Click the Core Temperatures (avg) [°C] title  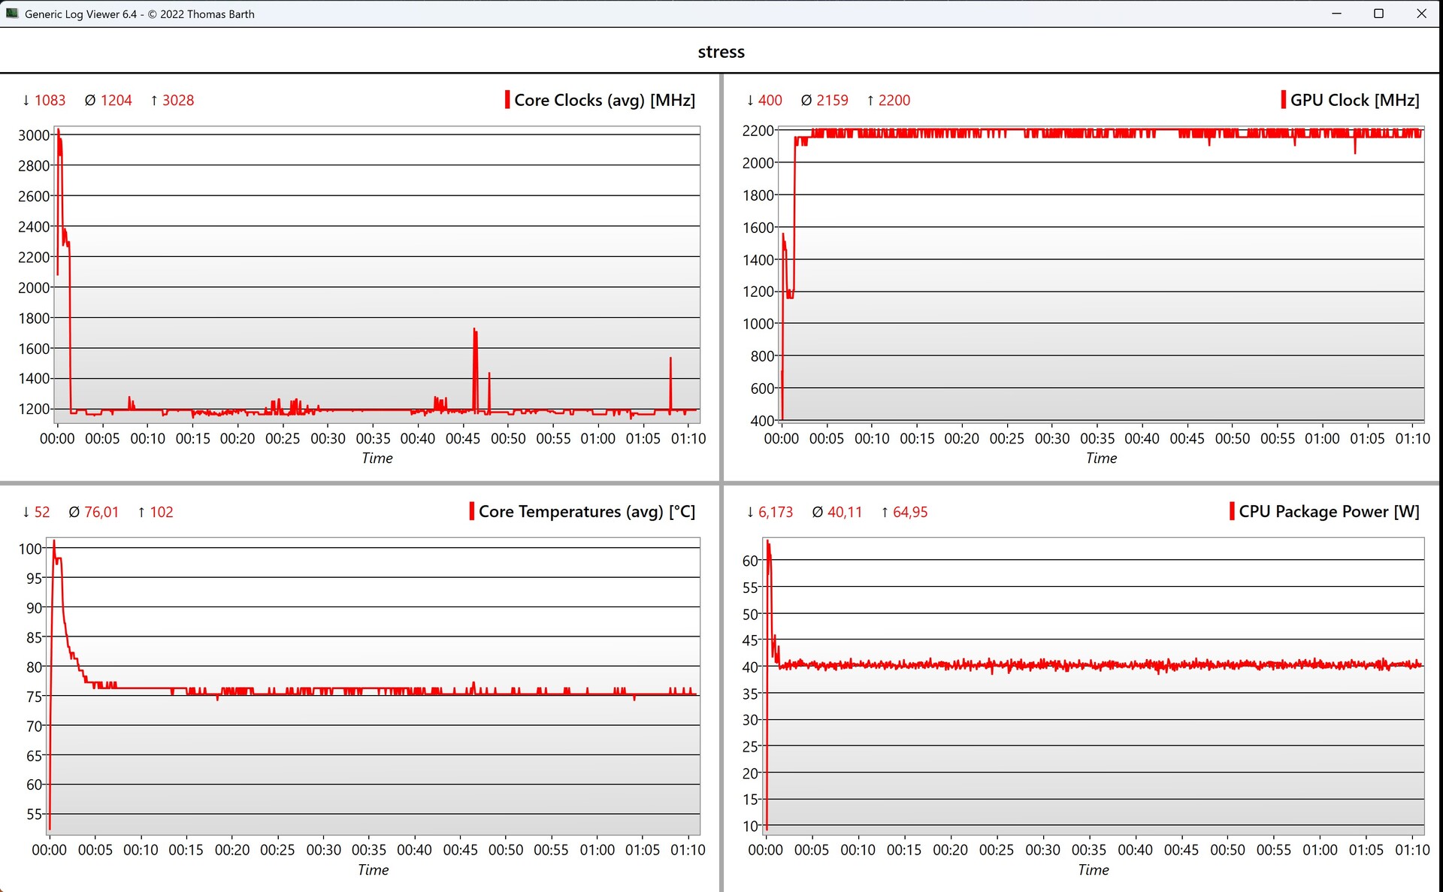pos(586,512)
